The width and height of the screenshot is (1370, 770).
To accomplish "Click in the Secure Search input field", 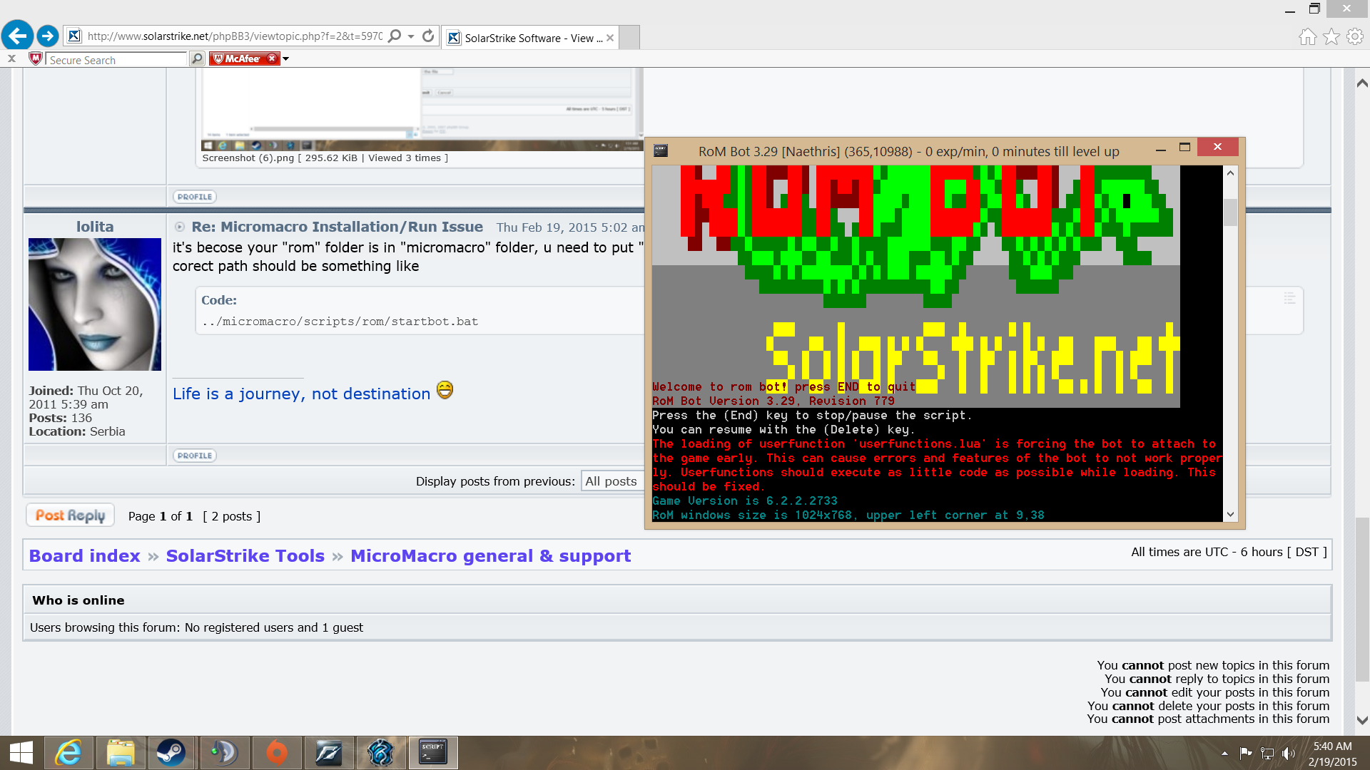I will pos(114,60).
